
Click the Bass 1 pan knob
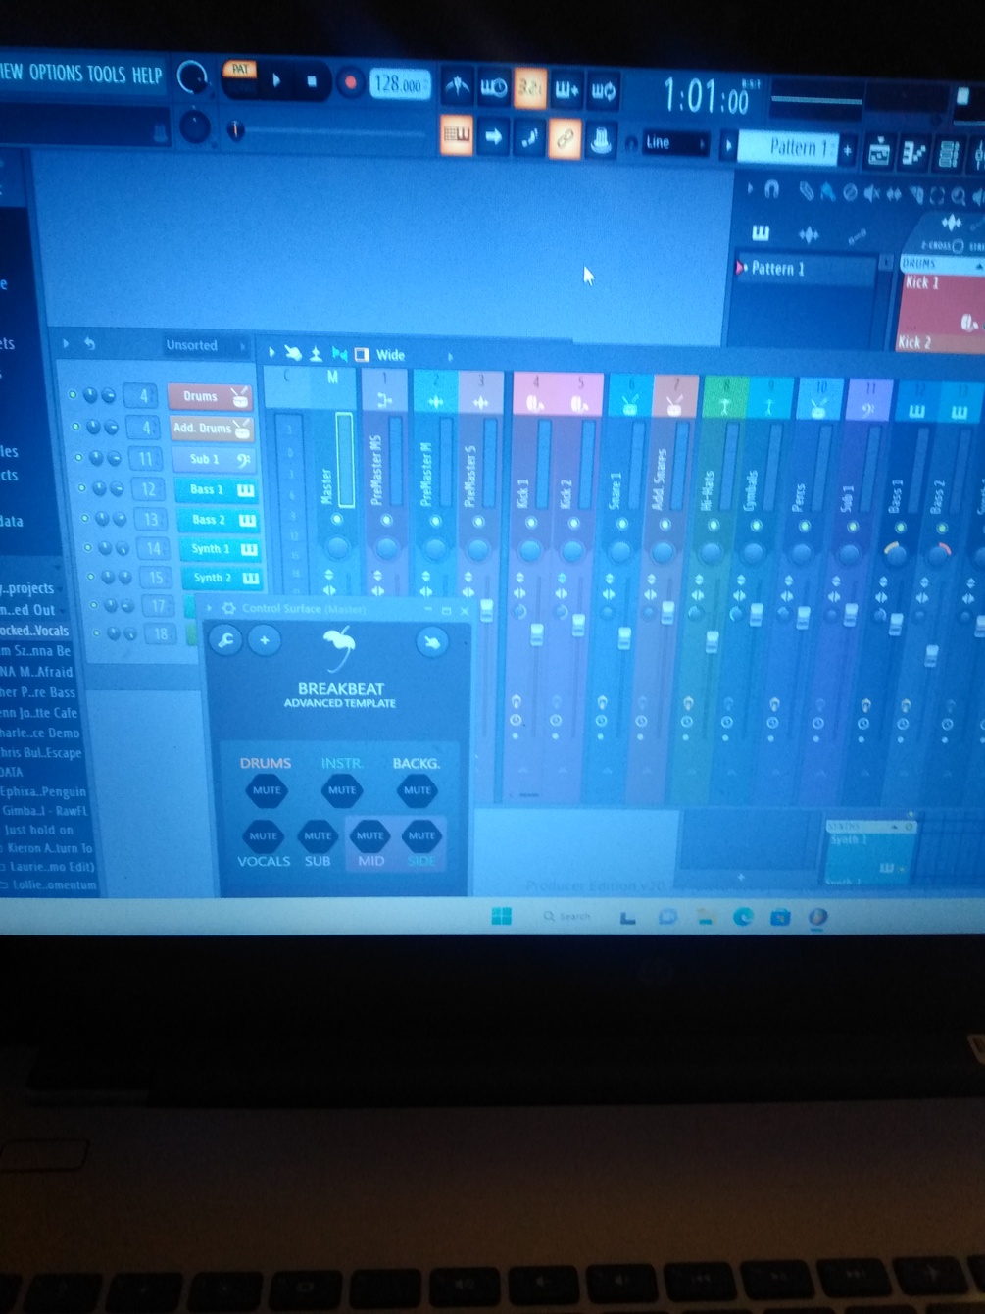(895, 554)
